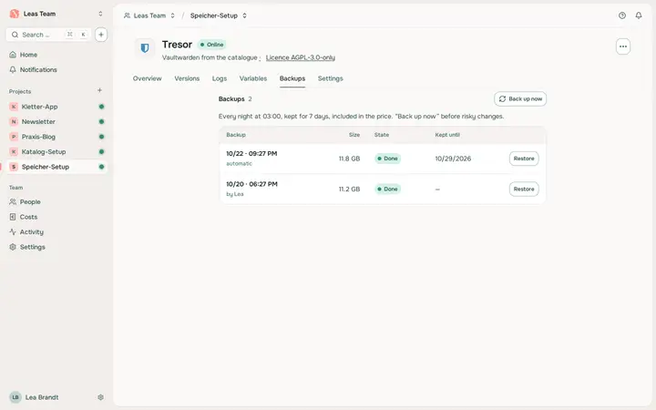Click the green status dot of Kletter-App
The image size is (656, 410).
coord(101,107)
